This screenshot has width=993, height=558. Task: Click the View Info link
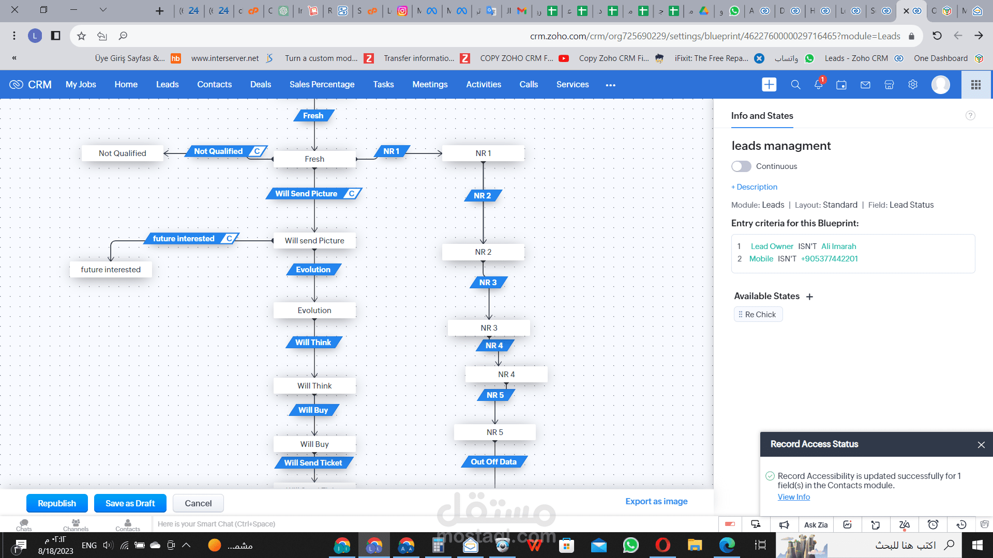(793, 497)
